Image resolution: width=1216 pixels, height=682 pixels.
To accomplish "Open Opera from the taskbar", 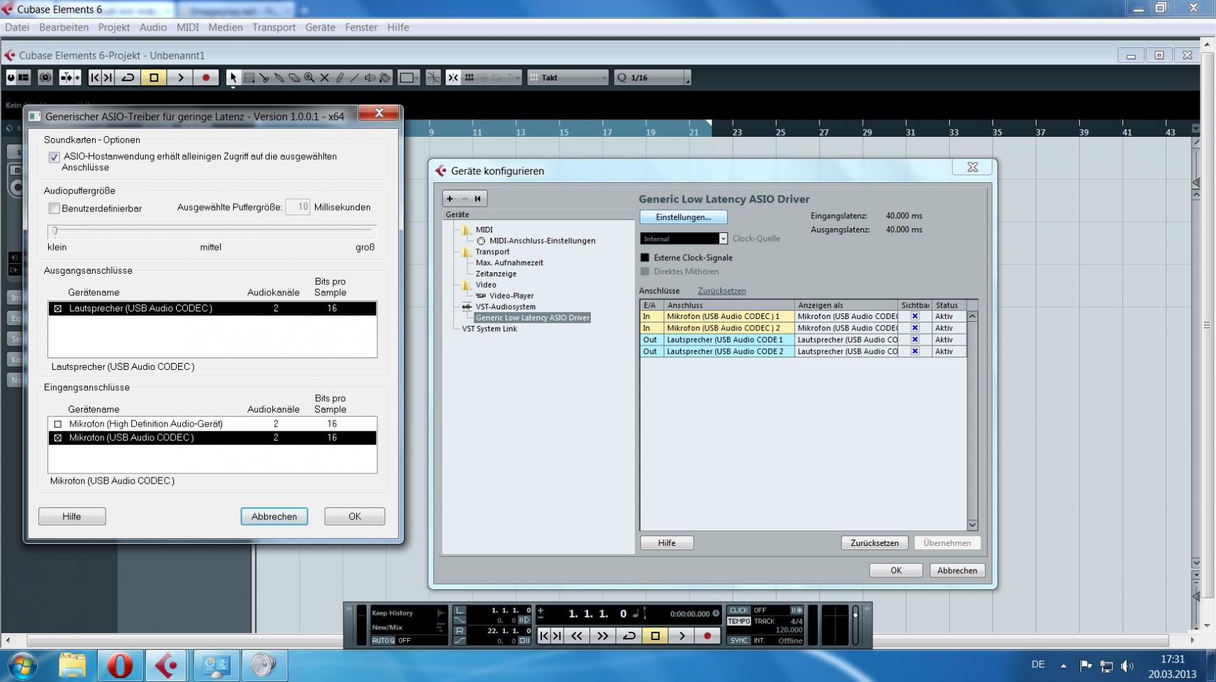I will point(120,666).
